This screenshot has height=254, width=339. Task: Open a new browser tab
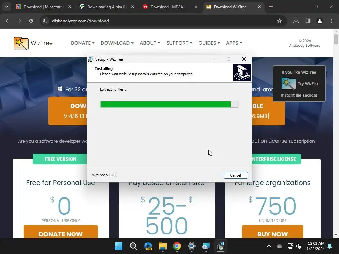271,7
